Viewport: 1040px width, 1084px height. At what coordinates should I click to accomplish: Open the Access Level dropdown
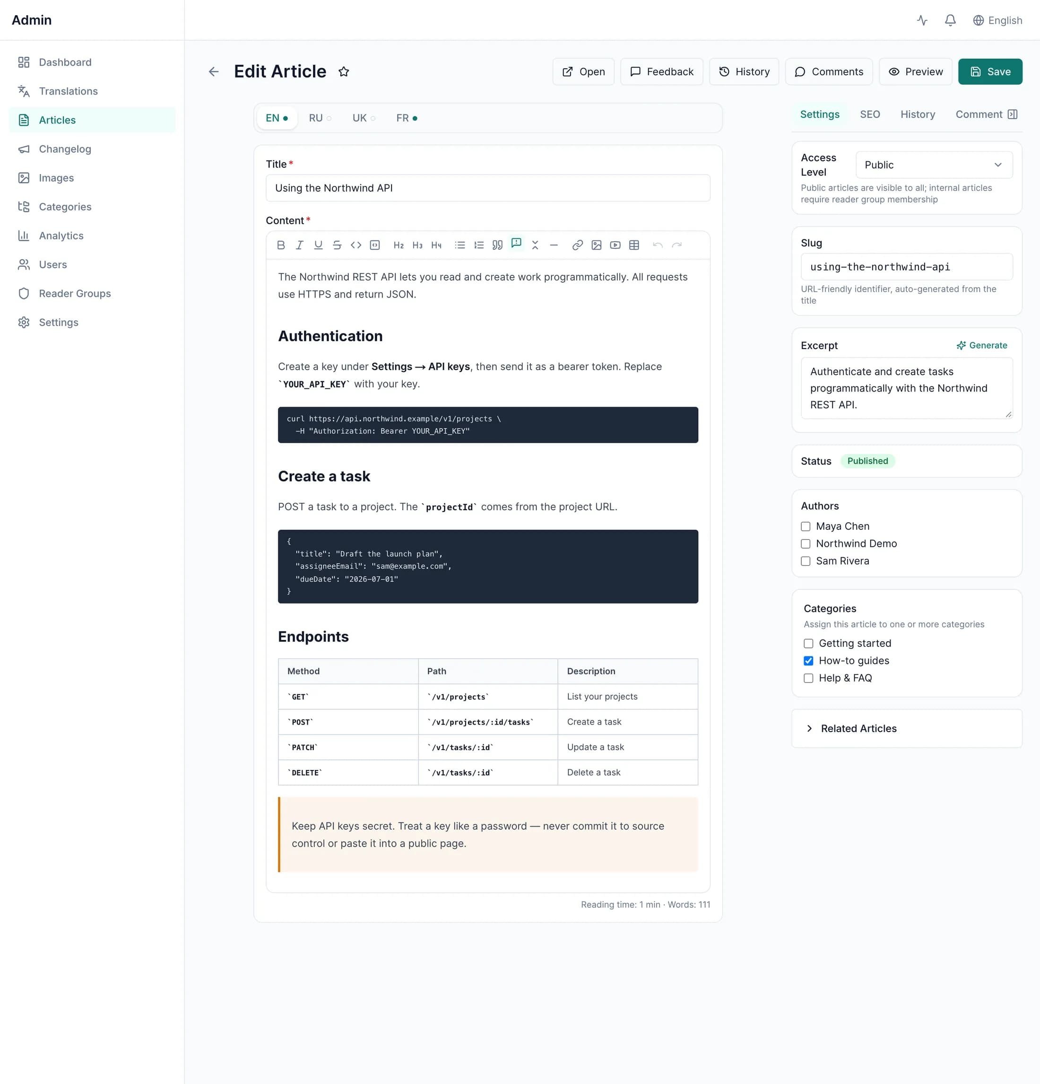coord(934,165)
